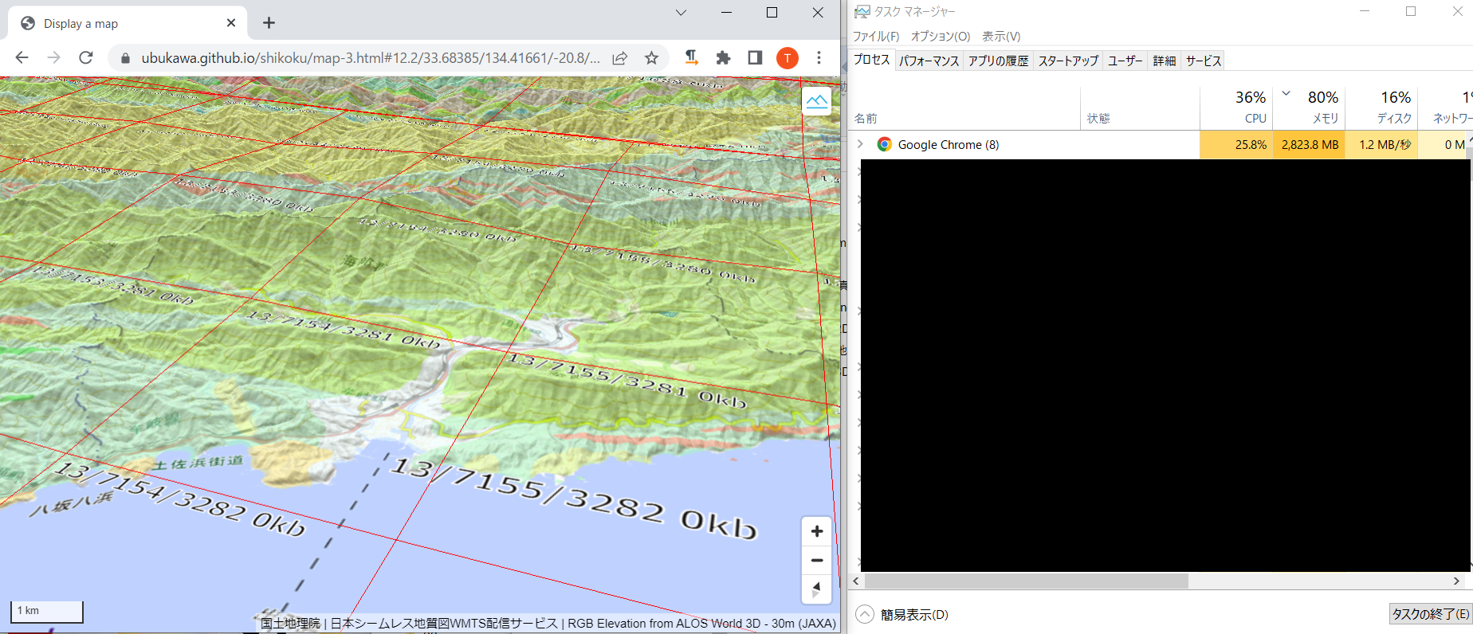Screen dimensions: 1473x634
Task: Expand the Google Chrome (8) process group
Action: (x=860, y=144)
